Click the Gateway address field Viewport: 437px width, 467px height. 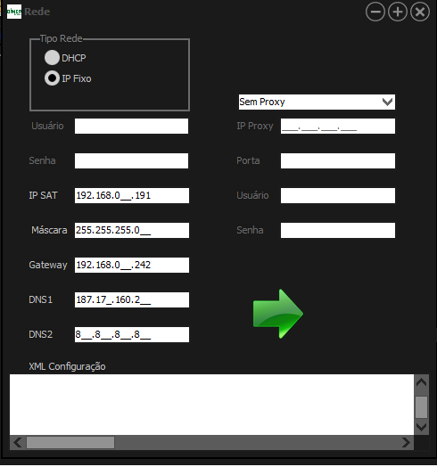click(132, 265)
